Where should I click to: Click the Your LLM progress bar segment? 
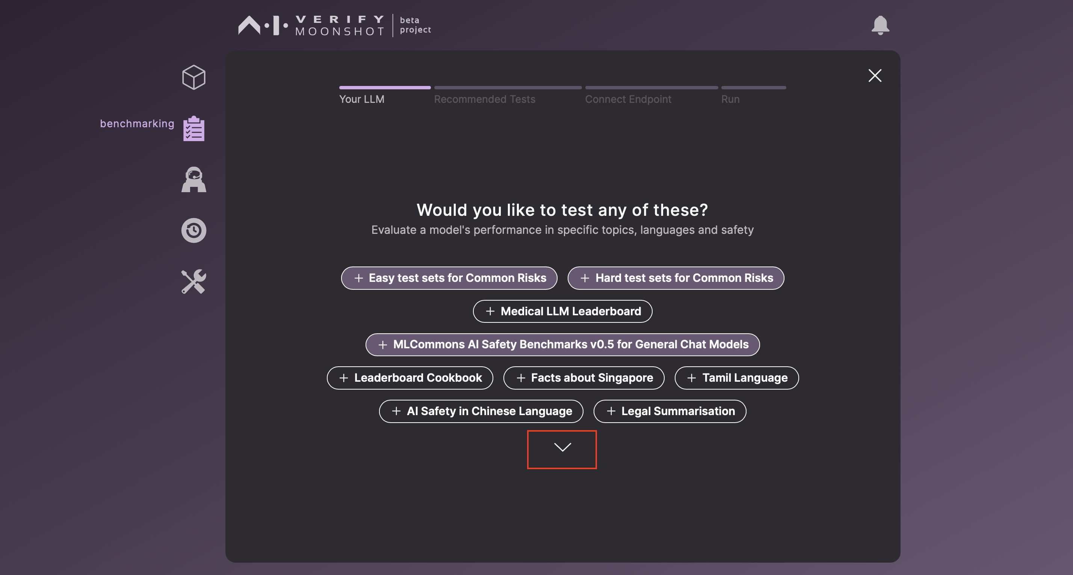coord(385,88)
